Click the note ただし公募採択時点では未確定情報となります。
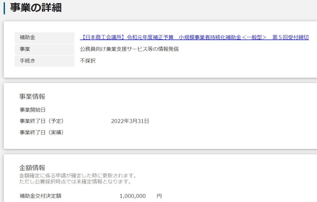The image size is (317, 202). pyautogui.click(x=75, y=181)
